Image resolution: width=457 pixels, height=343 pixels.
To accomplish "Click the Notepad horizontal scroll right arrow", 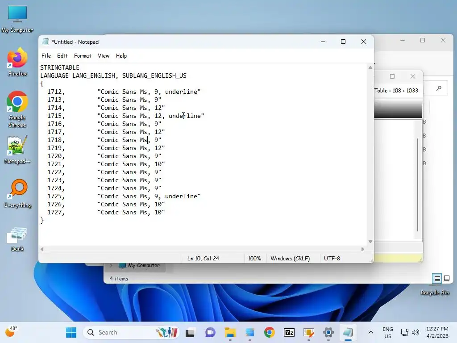I will [362, 249].
